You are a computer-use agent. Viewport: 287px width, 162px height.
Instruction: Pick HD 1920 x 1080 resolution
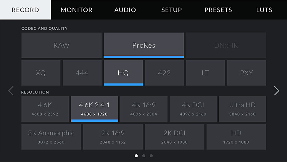pyautogui.click(x=236, y=137)
